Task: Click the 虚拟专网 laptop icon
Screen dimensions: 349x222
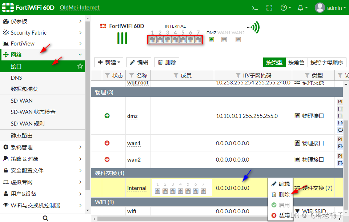Action: 6,182
